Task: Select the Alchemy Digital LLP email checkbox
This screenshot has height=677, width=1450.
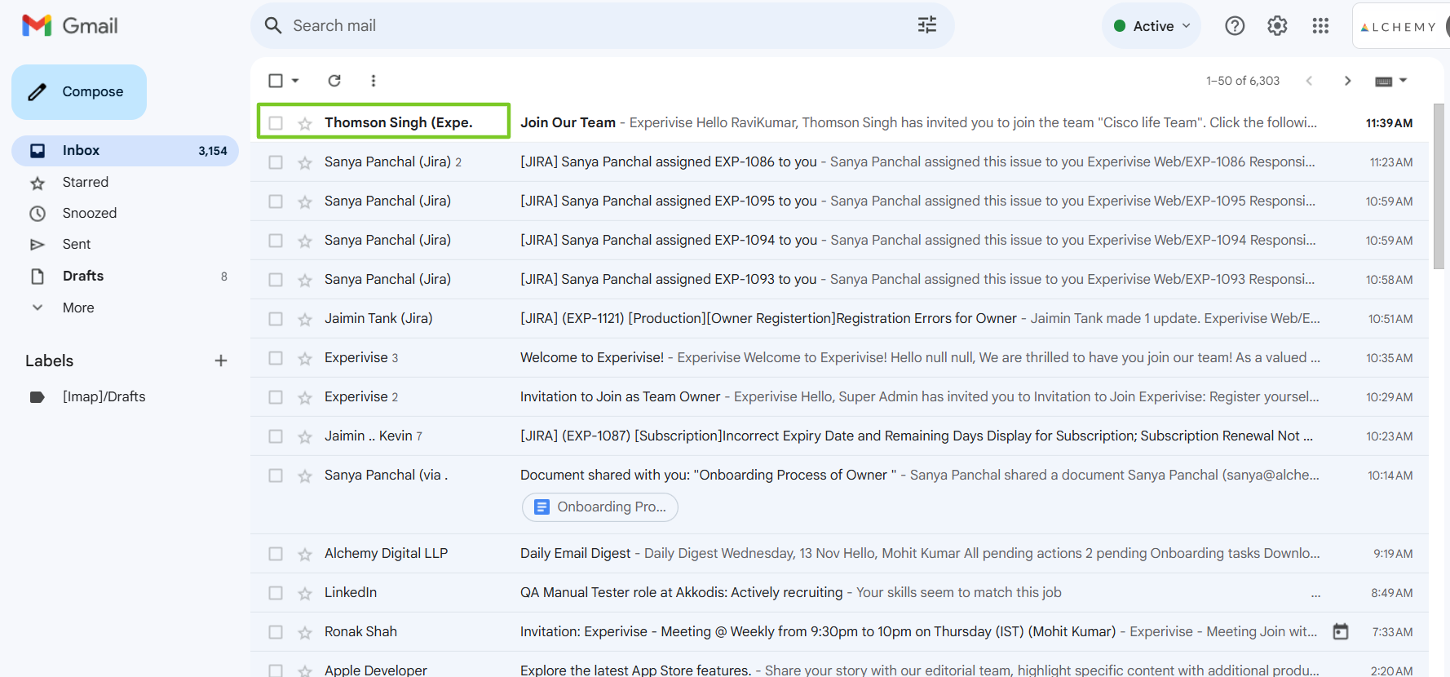Action: click(276, 554)
